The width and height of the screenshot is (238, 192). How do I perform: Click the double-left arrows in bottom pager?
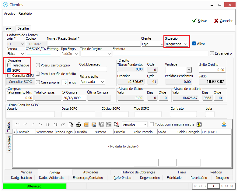pyautogui.click(x=200, y=186)
